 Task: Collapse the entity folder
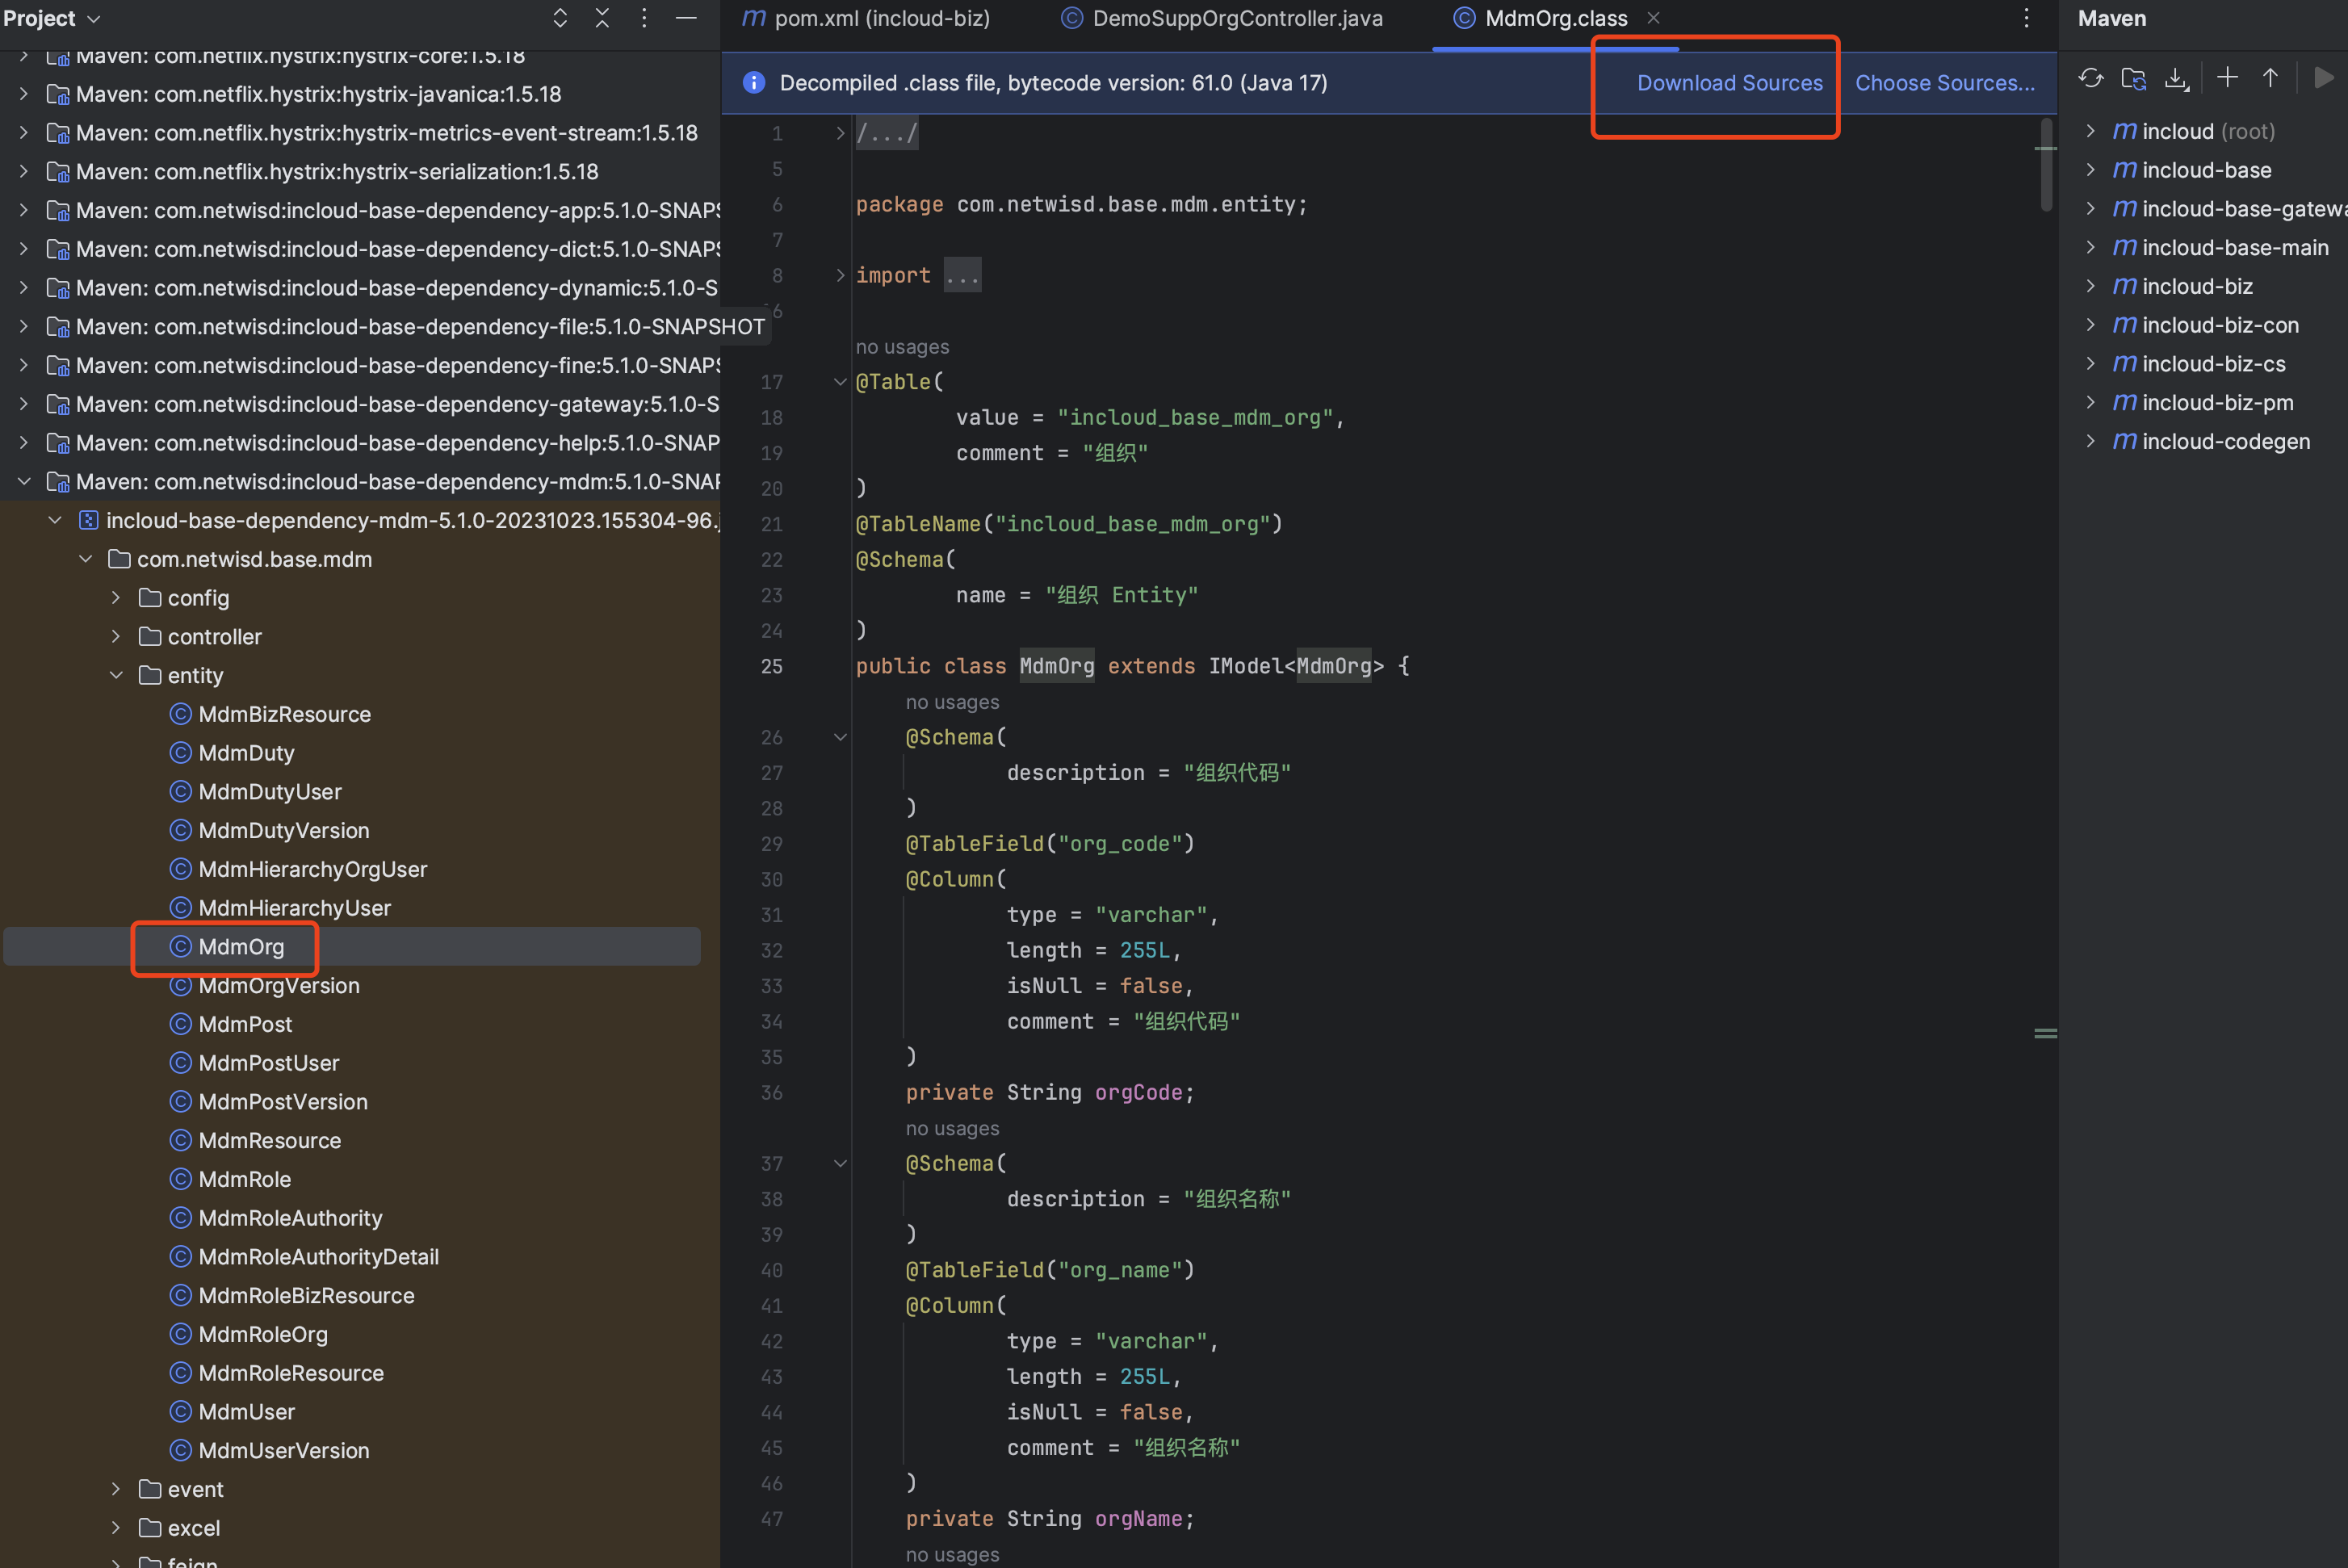[x=116, y=675]
